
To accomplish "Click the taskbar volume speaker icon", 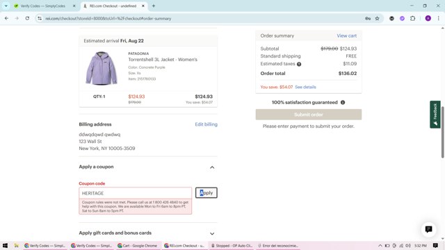I will point(408,245).
